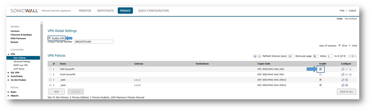This screenshot has height=112, width=372.
Task: Go to previous page arrow in pager
Action: click(349, 56)
